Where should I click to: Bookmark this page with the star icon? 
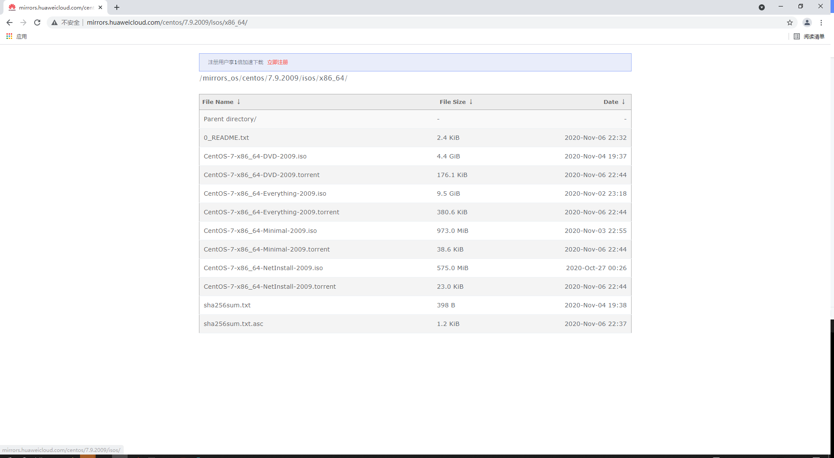pos(790,23)
